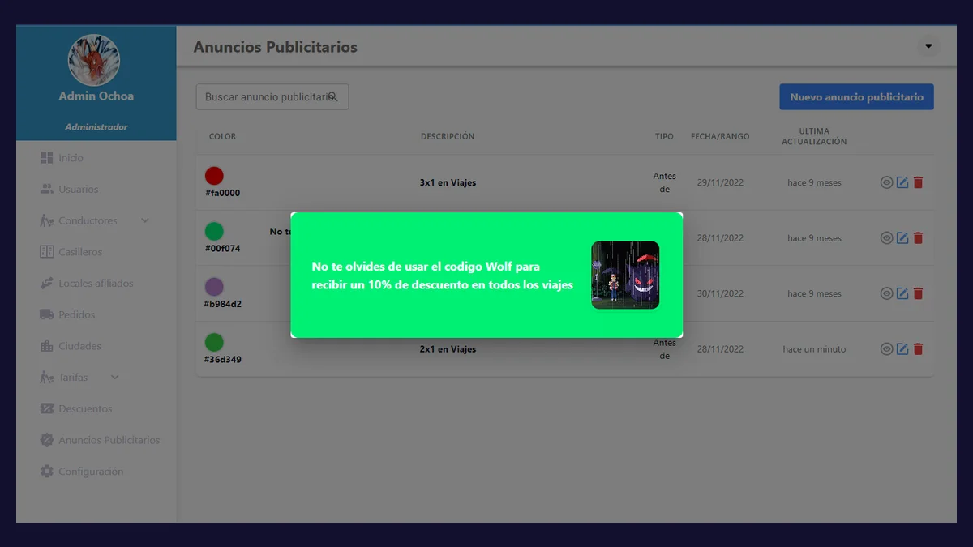Viewport: 973px width, 547px height.
Task: Edit the #b984d2 announcement row
Action: [902, 293]
